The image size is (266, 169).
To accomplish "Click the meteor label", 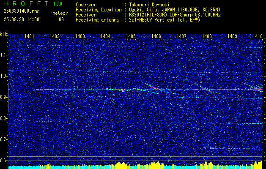I will pyautogui.click(x=60, y=13).
